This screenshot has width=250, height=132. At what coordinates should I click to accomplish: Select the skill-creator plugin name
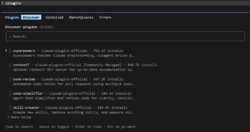[26, 108]
